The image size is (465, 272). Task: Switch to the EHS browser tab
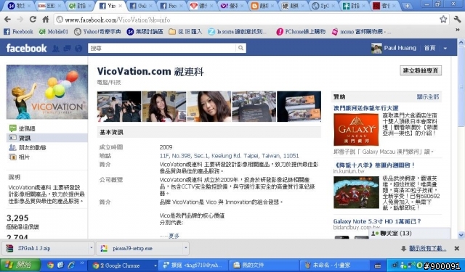point(50,6)
